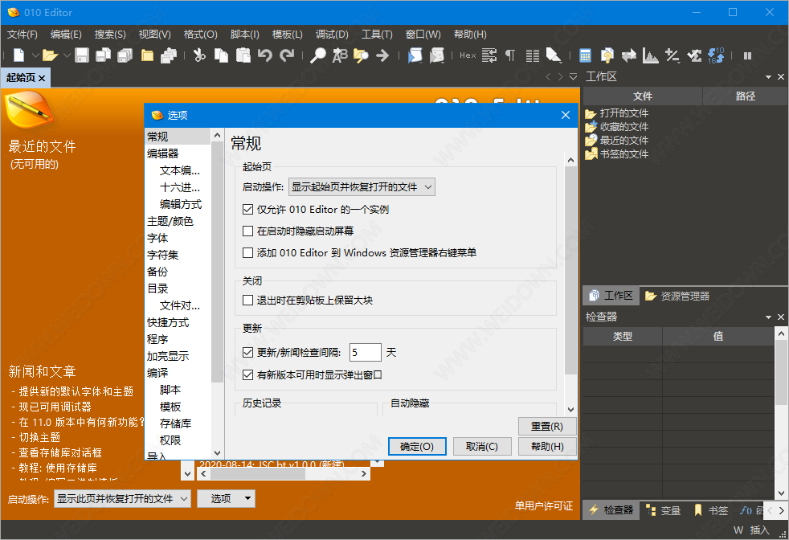
Task: Open New File dropdown arrow in toolbar
Action: 35,55
